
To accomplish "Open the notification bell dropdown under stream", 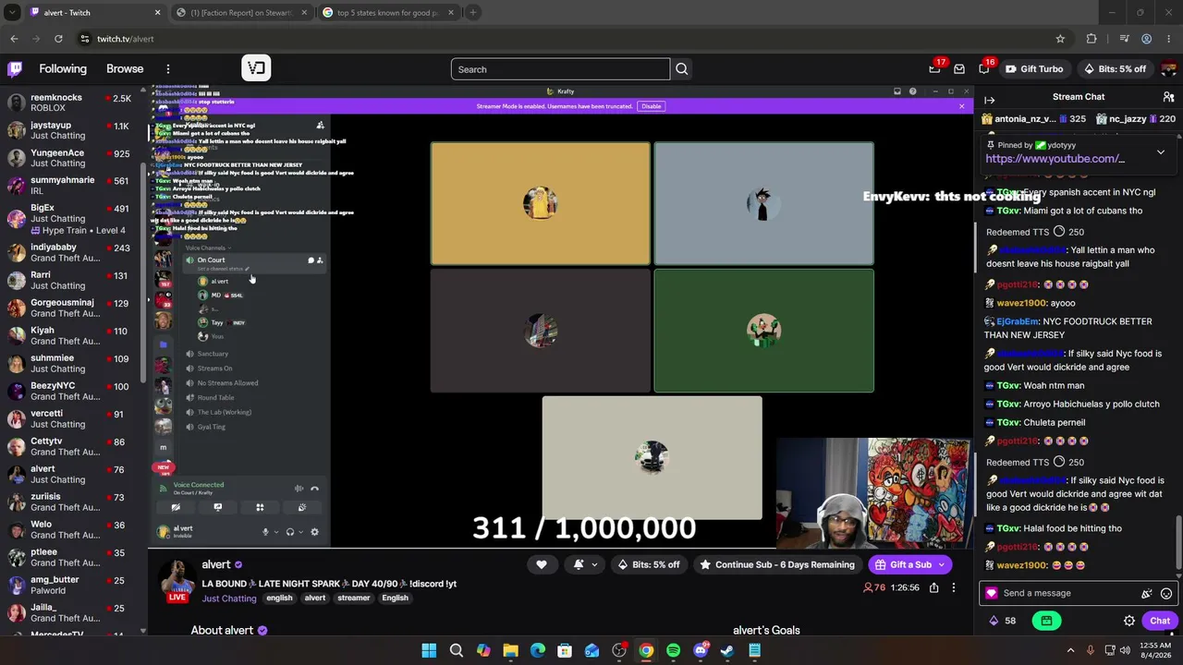I will pyautogui.click(x=585, y=564).
